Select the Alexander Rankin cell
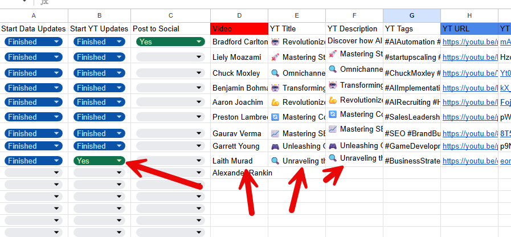Screen dimensions: 511x237 (x=239, y=173)
